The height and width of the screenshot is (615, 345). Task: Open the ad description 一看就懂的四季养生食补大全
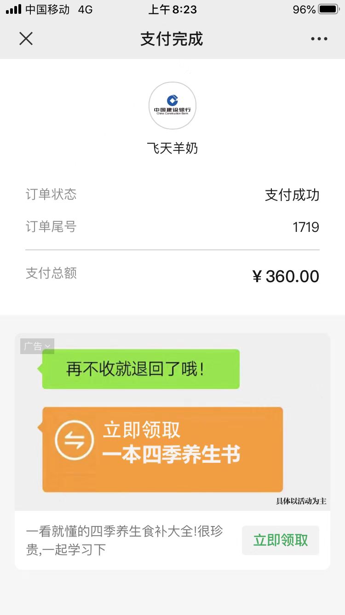(x=125, y=540)
